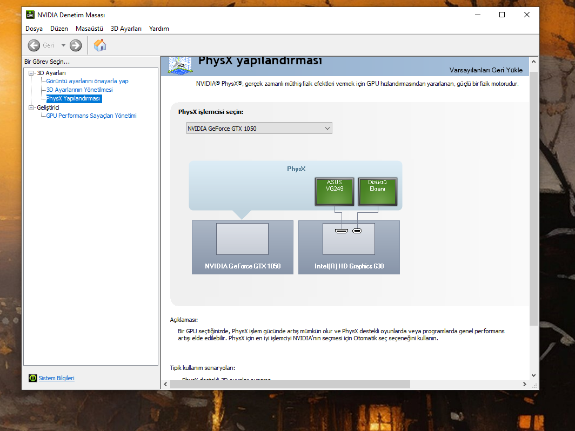Open the Yardım menu

point(159,29)
